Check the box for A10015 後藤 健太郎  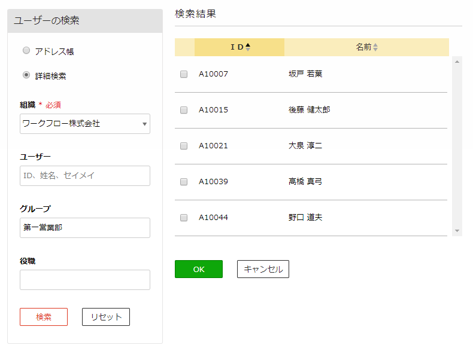[x=184, y=110]
